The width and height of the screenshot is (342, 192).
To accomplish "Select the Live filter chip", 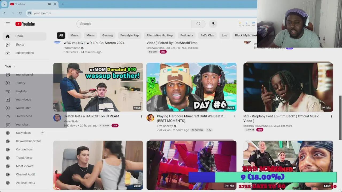I will (x=224, y=35).
